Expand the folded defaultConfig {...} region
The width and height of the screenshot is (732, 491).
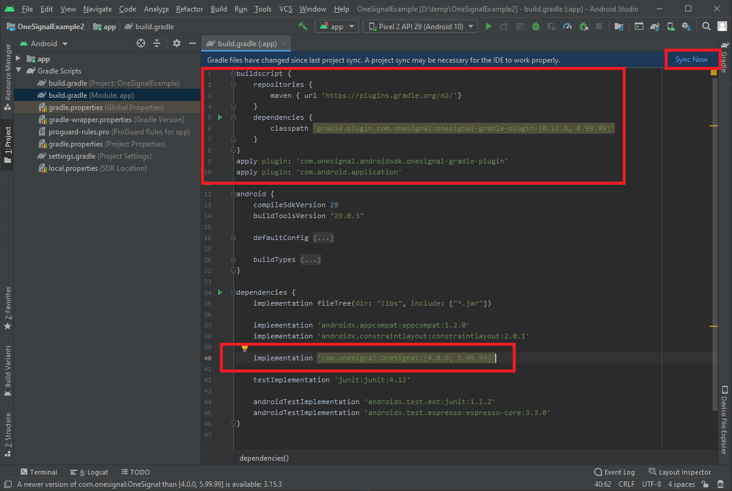323,238
